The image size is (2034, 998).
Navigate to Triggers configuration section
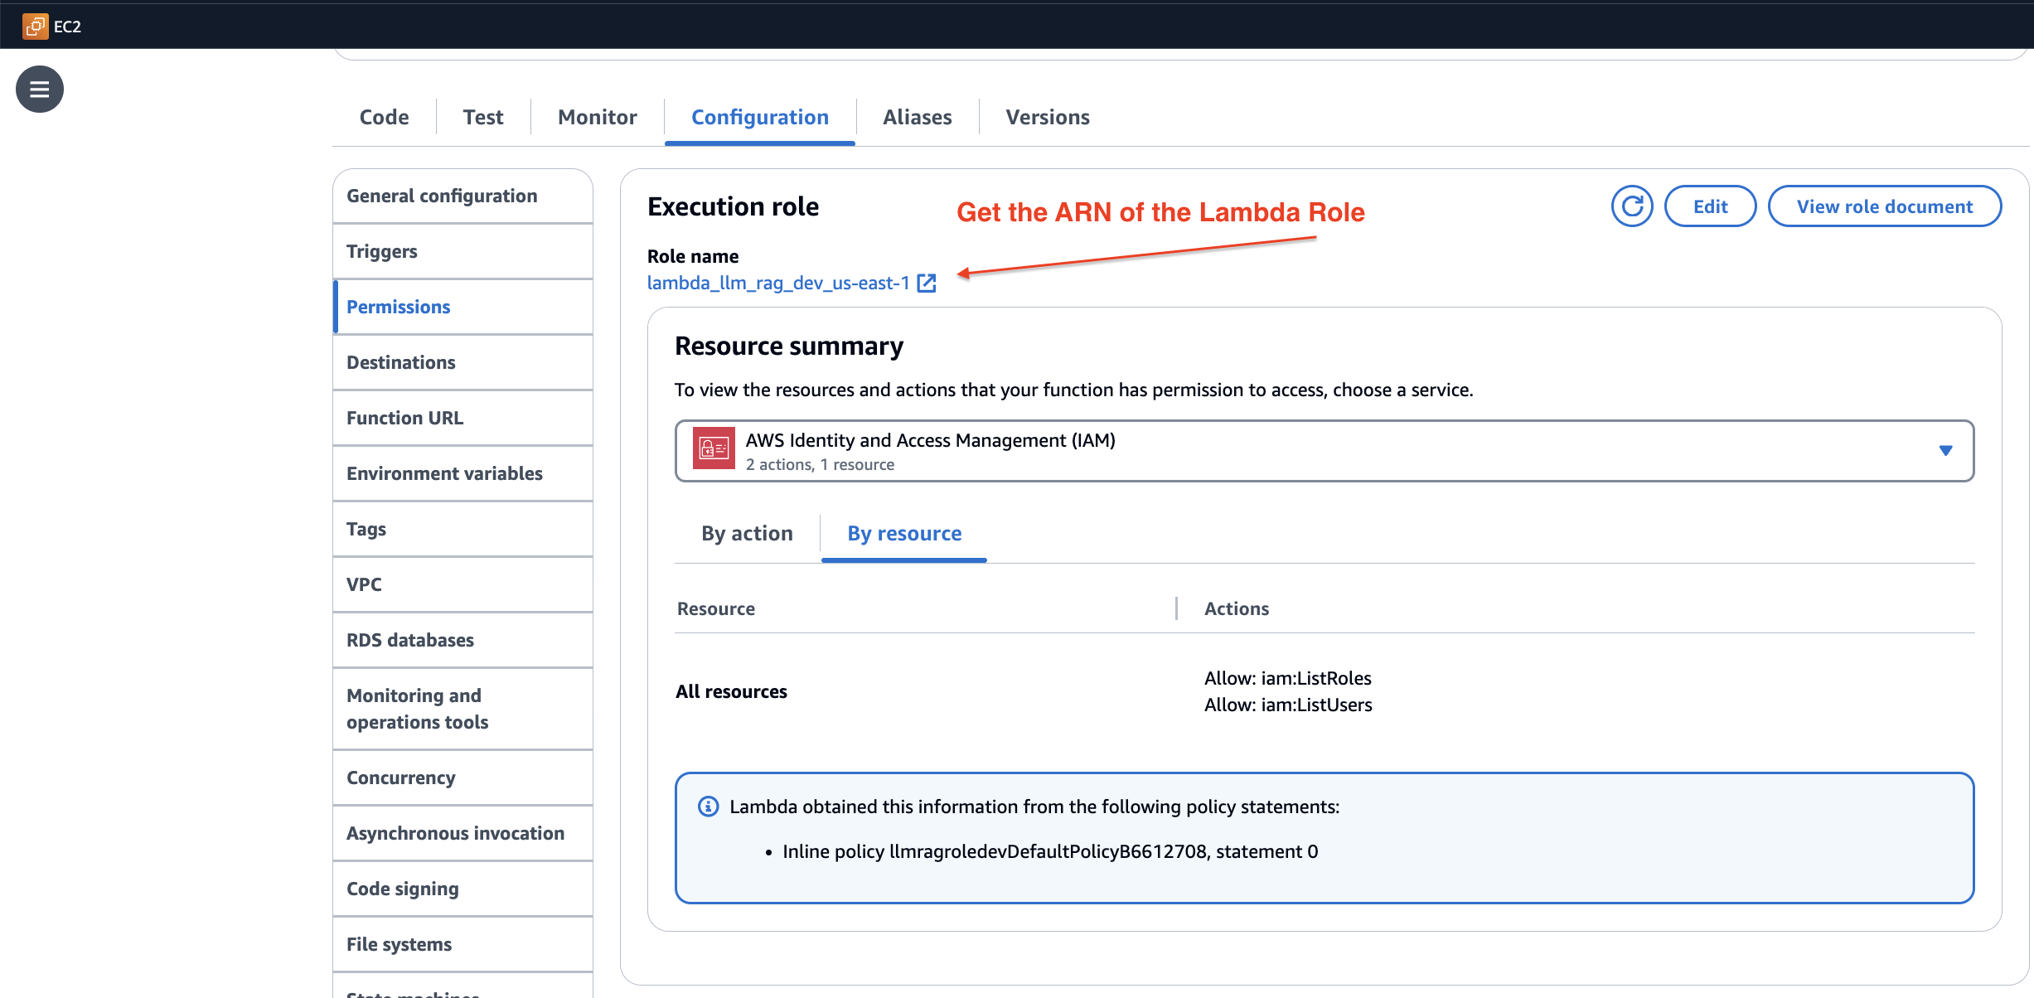coord(381,250)
